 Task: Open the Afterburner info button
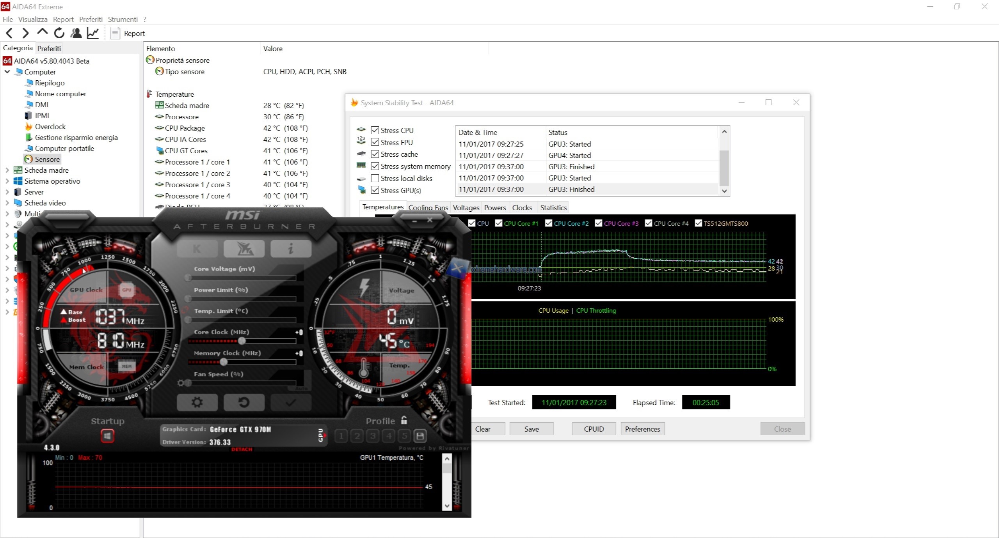291,249
